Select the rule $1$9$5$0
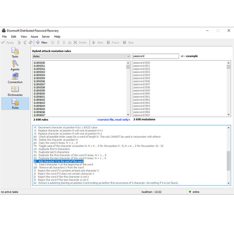 pyautogui.click(x=39, y=63)
